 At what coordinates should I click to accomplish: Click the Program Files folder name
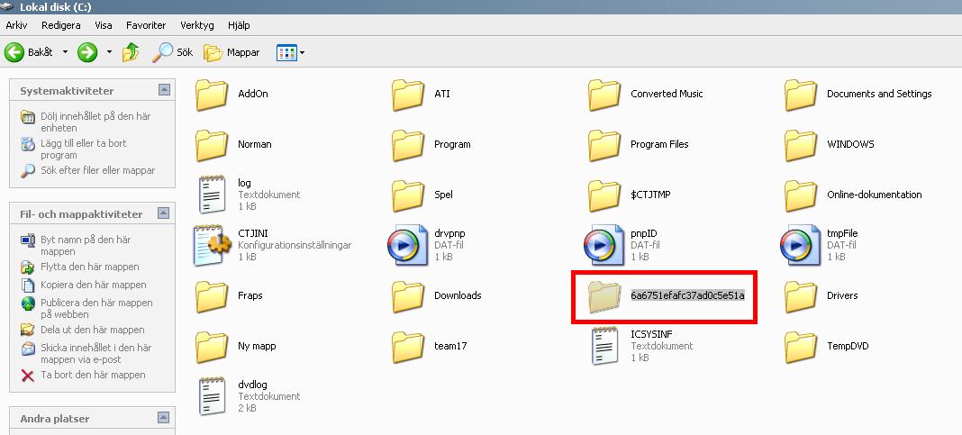(659, 144)
